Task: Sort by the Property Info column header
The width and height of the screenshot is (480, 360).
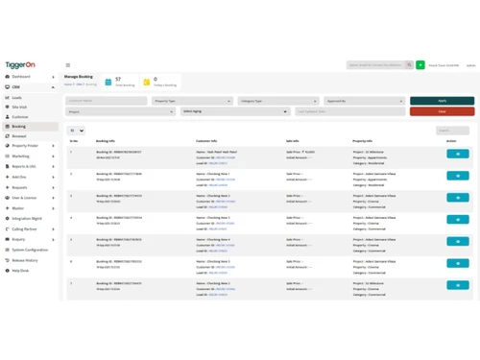Action: click(x=362, y=141)
